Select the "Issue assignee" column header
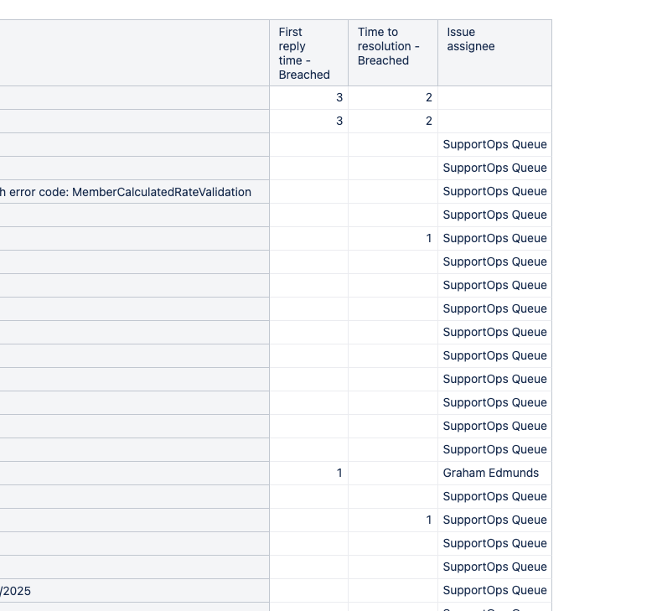The image size is (657, 611). [x=494, y=54]
